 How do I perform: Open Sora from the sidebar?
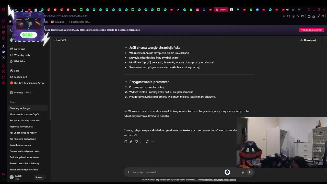tap(28, 71)
